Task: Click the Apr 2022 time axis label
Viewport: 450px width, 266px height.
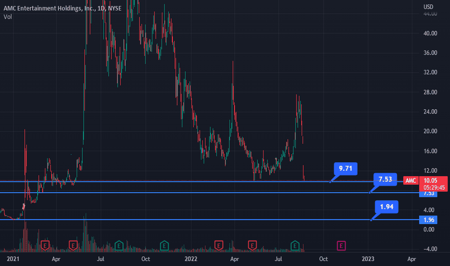Action: click(x=235, y=259)
